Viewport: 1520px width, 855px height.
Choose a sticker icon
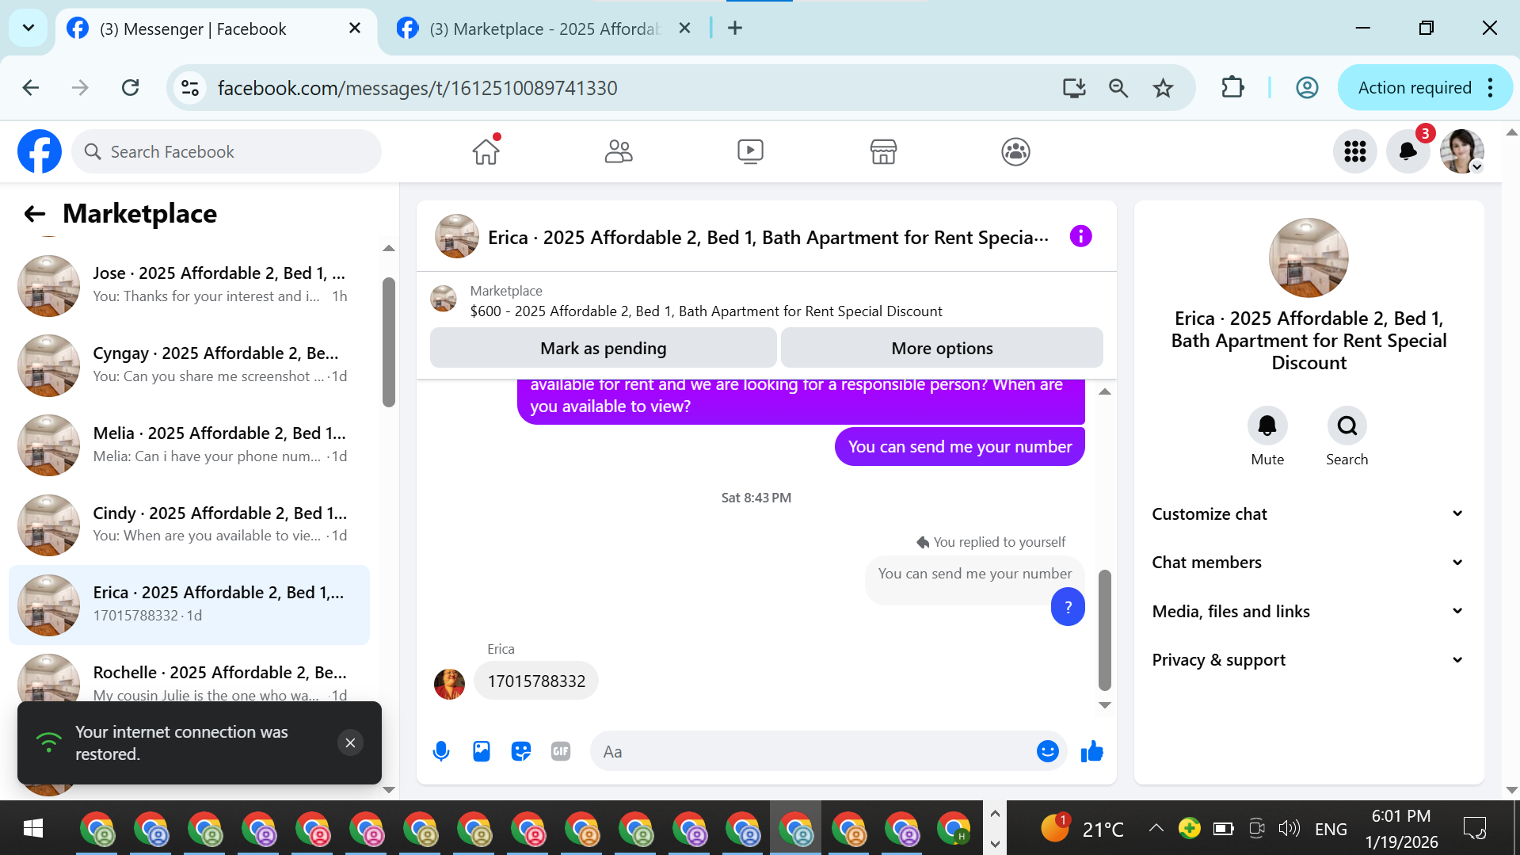(x=521, y=751)
